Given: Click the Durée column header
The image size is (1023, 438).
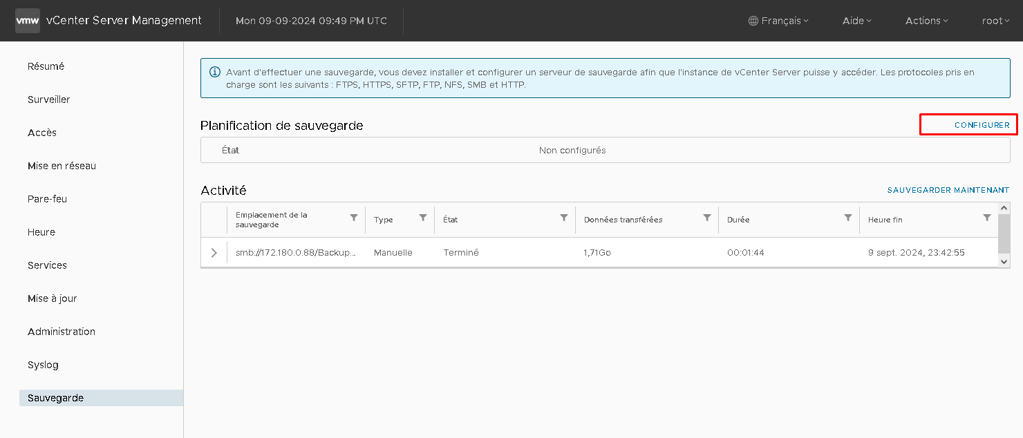Looking at the screenshot, I should (738, 220).
